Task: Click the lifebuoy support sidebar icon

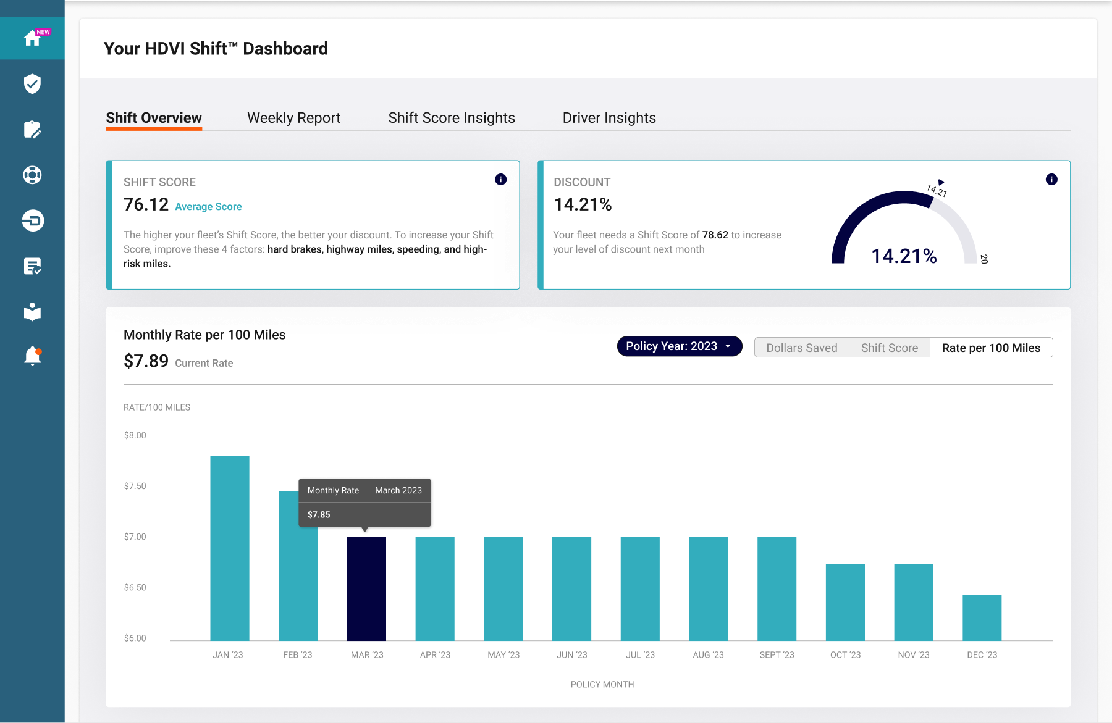Action: 32,175
